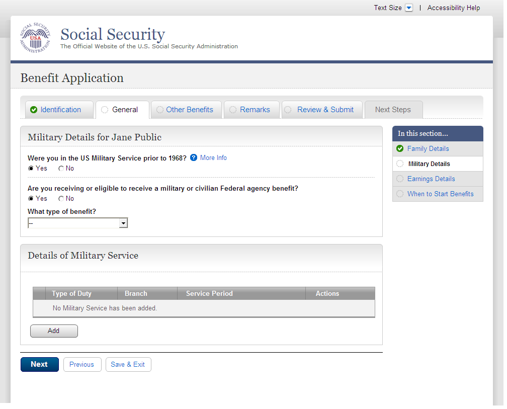Screen dimensions: 507x409
Task: Click the Social Security Administration seal logo
Action: pyautogui.click(x=35, y=38)
